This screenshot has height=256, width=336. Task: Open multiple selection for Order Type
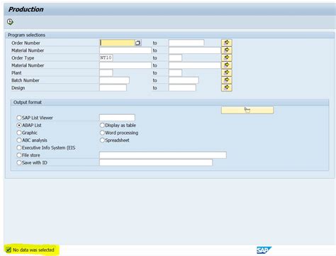[227, 57]
